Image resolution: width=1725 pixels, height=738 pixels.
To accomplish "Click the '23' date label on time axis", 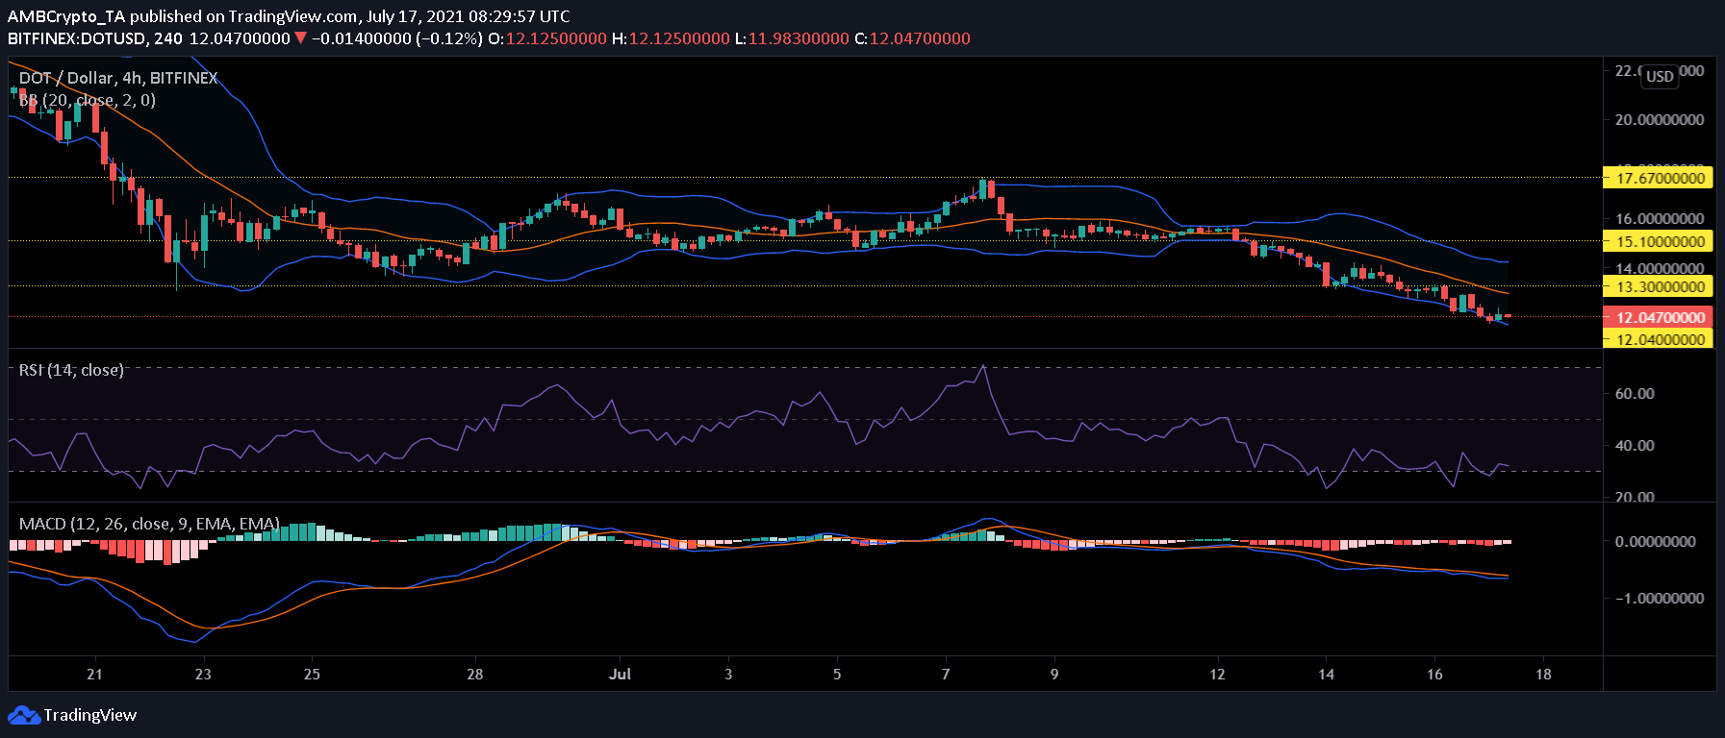I will click(x=203, y=674).
